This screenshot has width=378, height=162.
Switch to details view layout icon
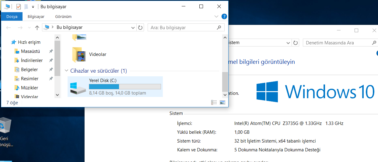pyautogui.click(x=214, y=103)
